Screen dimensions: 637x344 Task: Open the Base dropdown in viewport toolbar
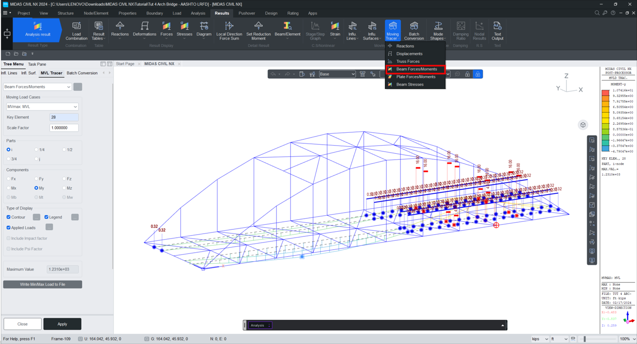[337, 74]
